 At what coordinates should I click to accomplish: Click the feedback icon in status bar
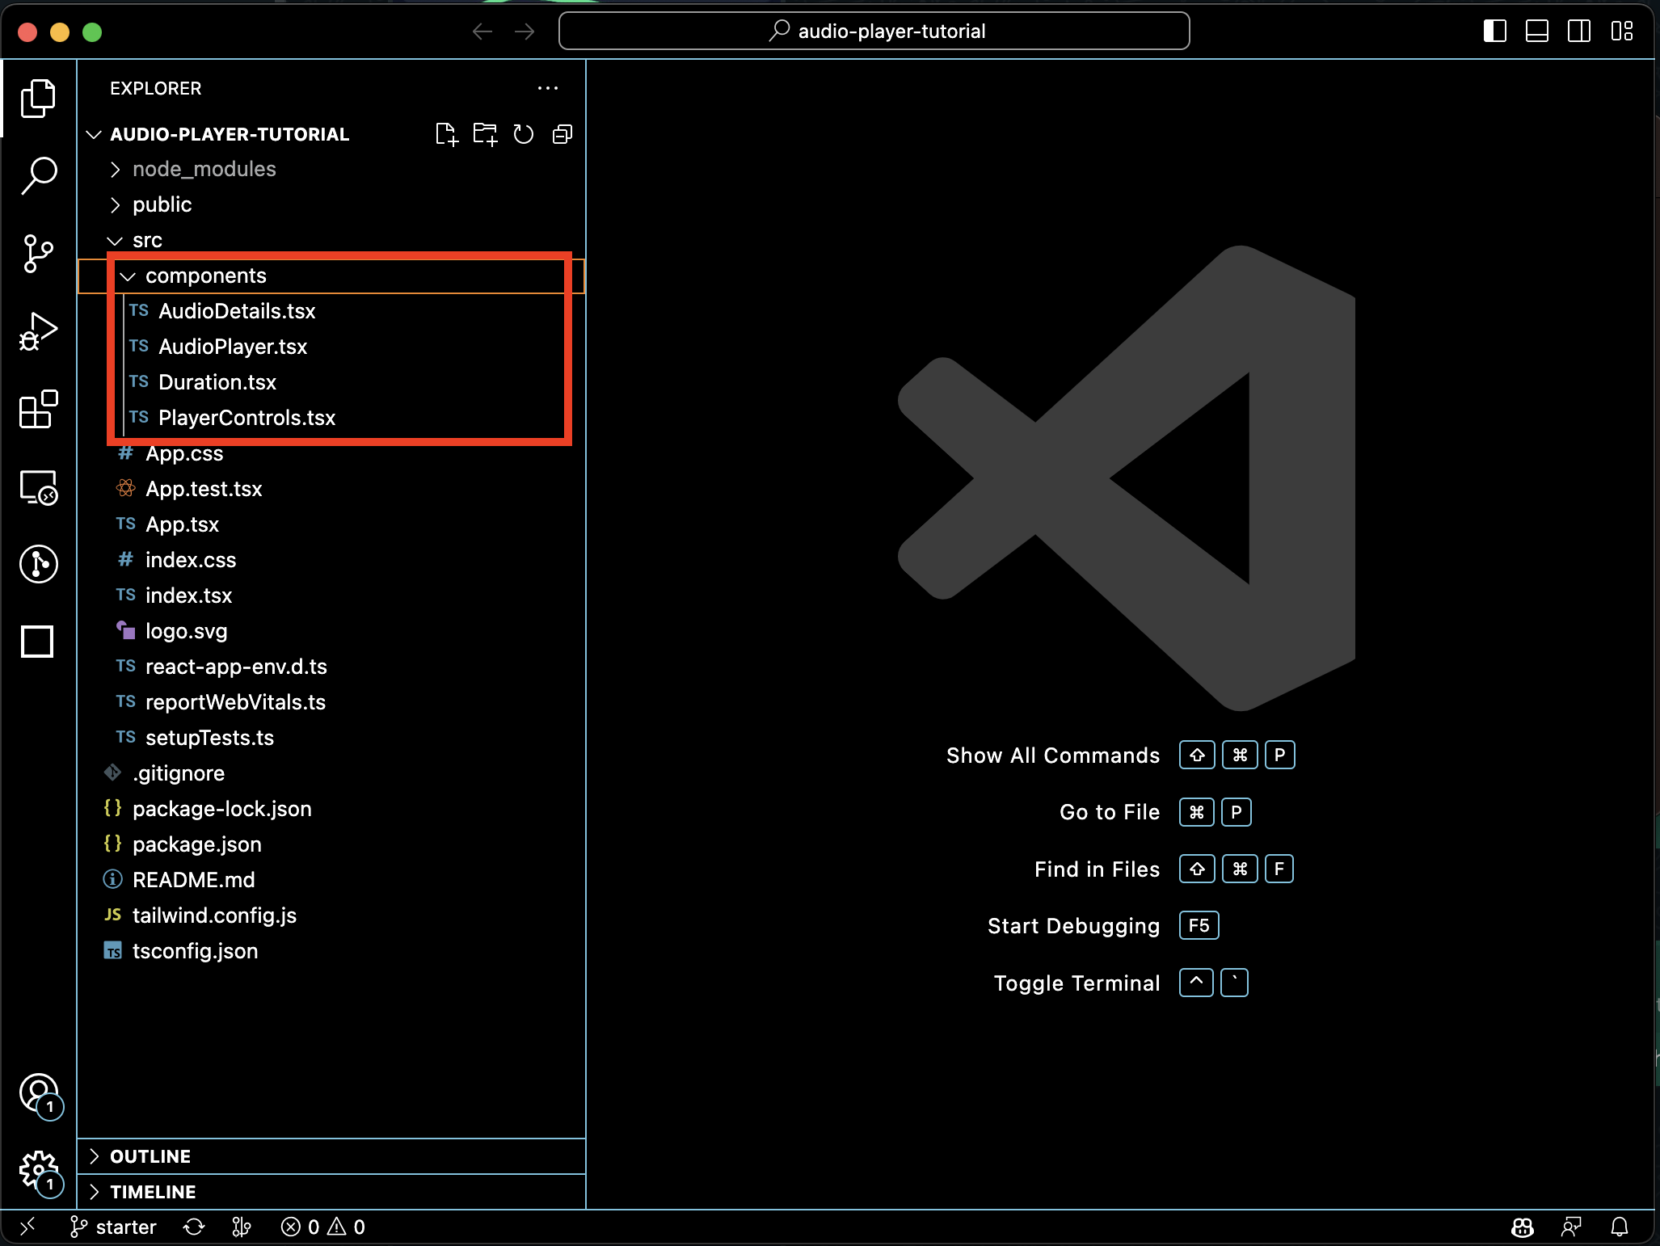(x=1571, y=1227)
